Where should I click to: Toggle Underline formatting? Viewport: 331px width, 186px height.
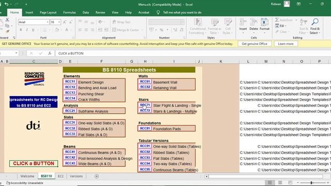tap(33, 30)
